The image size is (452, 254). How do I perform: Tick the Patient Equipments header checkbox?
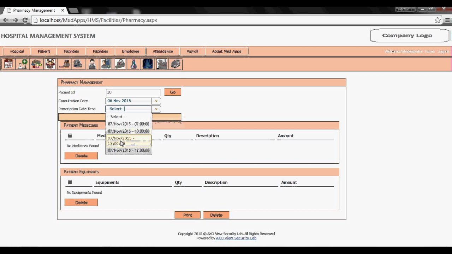tap(70, 182)
